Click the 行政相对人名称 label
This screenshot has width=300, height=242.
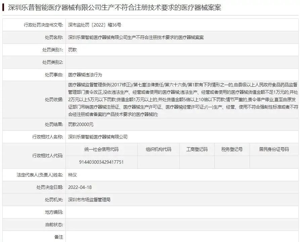pyautogui.click(x=48, y=137)
